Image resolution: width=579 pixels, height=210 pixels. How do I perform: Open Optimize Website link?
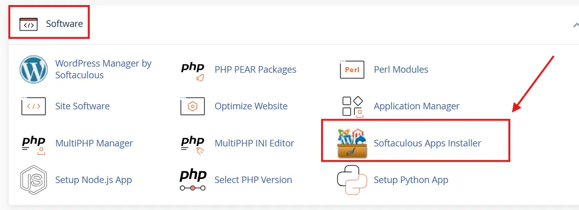tap(251, 106)
